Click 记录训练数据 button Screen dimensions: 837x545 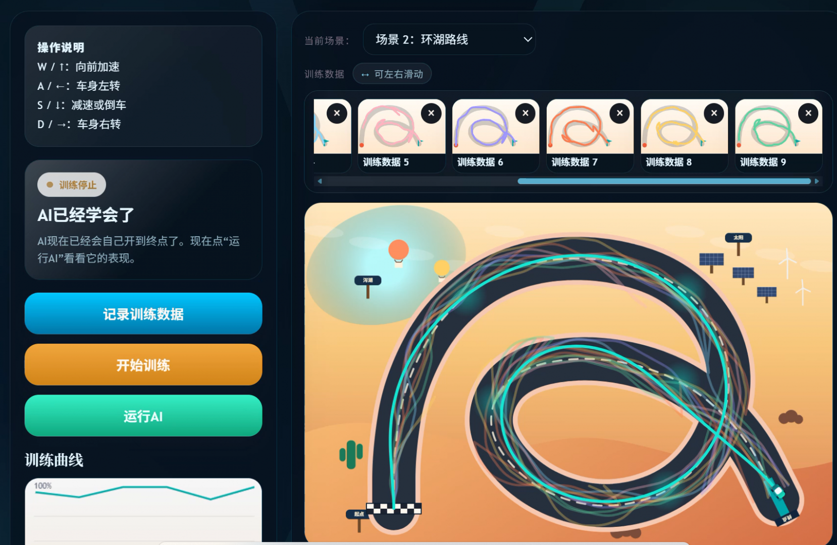coord(143,313)
